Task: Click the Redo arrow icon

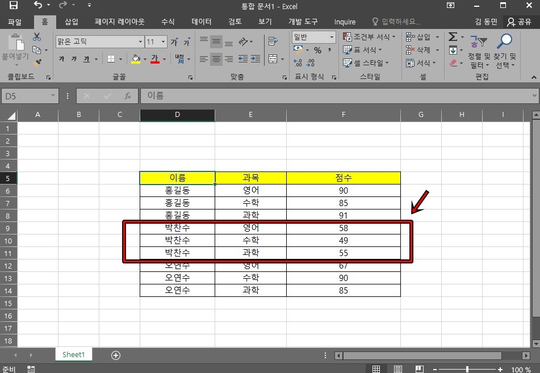Action: pos(63,5)
